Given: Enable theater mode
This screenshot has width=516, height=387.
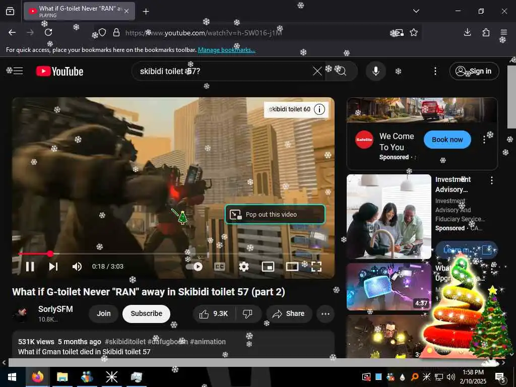Looking at the screenshot, I should (x=292, y=267).
